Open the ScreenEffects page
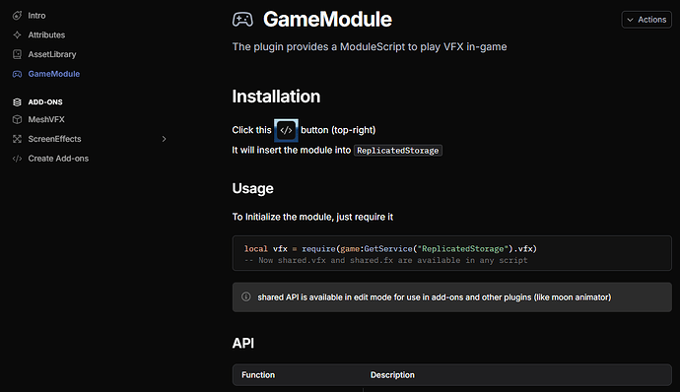Viewport: 680px width, 392px height. tap(54, 139)
